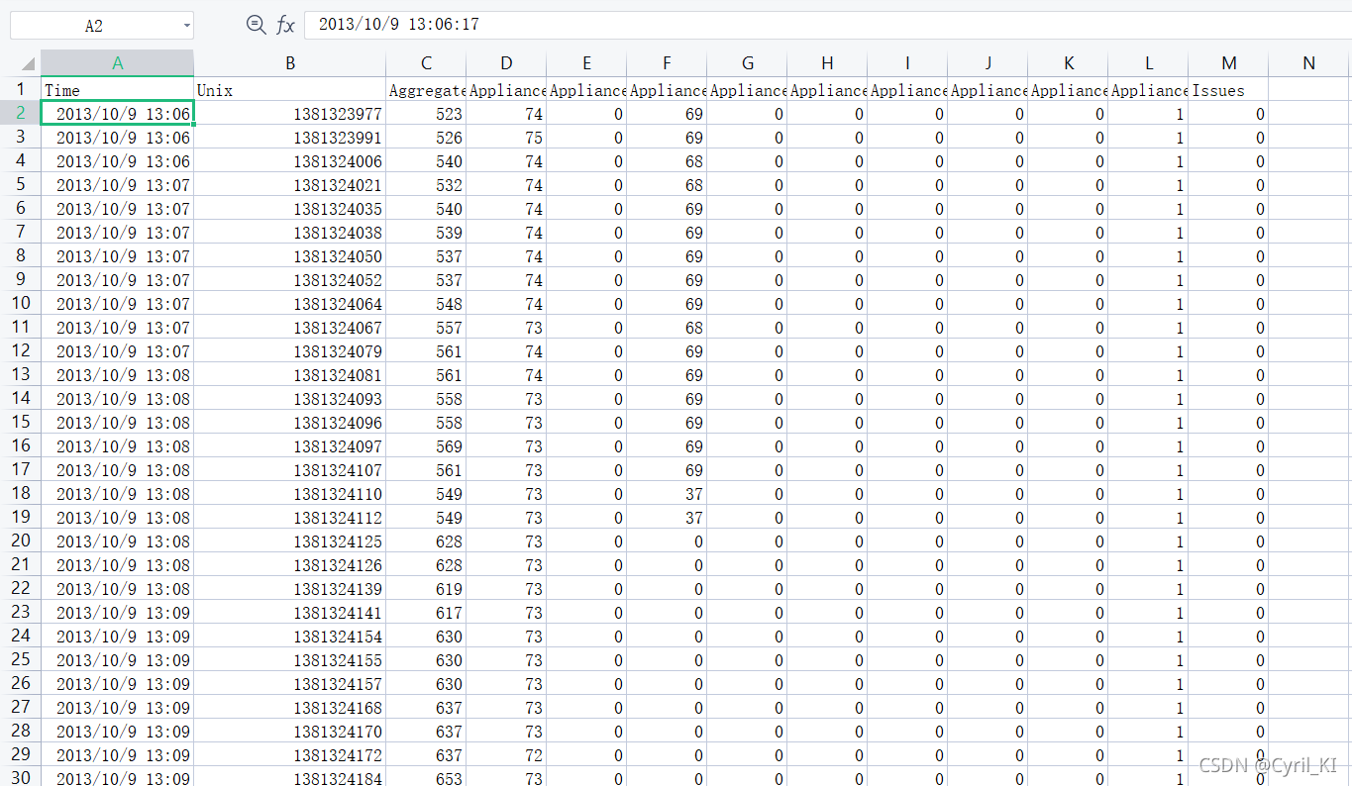Viewport: 1352px width, 786px height.
Task: Select column N header
Action: [x=1308, y=63]
